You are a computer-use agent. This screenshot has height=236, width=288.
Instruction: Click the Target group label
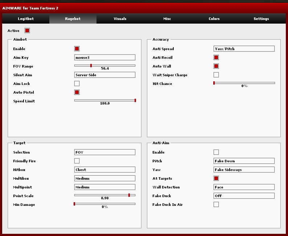pos(19,143)
